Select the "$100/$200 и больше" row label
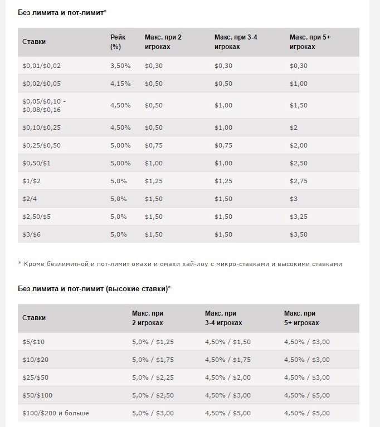 [x=56, y=413]
